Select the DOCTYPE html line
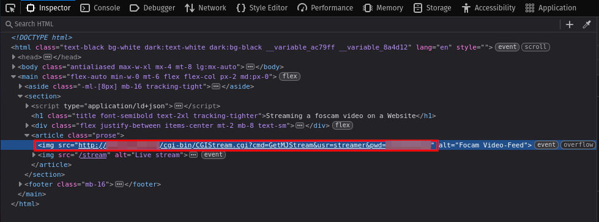599x222 pixels. coord(42,37)
